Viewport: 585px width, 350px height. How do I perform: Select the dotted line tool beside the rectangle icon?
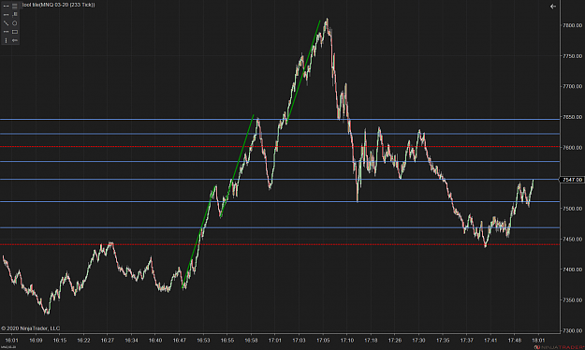[x=6, y=32]
